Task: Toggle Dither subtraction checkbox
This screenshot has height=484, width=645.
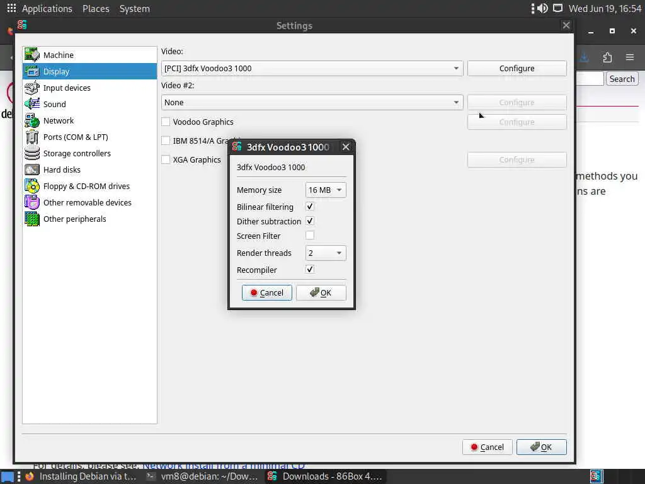Action: [310, 221]
